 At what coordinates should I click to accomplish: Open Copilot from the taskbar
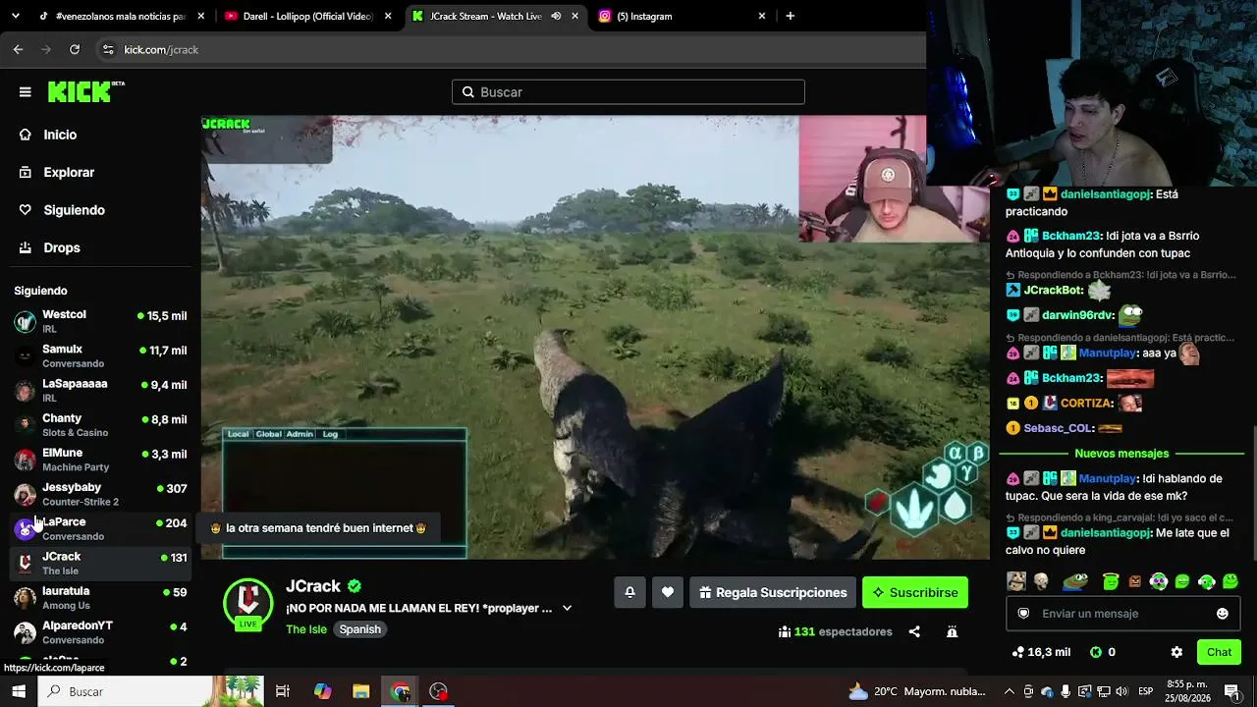coord(322,691)
